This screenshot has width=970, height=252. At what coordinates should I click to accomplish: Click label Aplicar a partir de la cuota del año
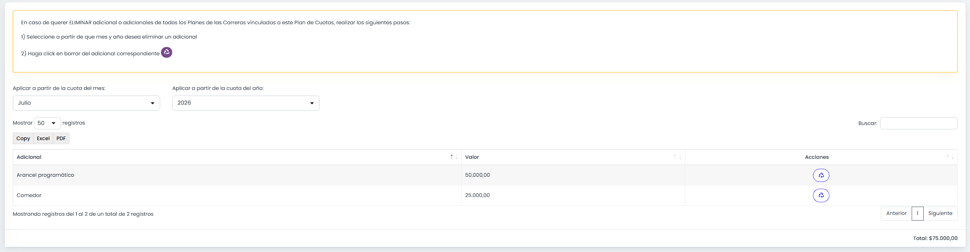tap(218, 88)
